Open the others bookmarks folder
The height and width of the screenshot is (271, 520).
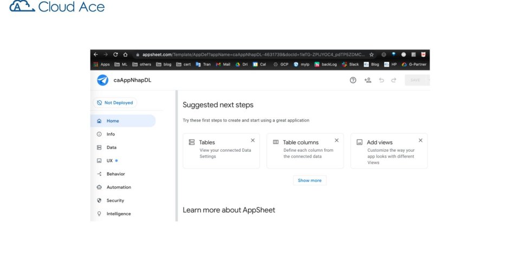point(141,64)
